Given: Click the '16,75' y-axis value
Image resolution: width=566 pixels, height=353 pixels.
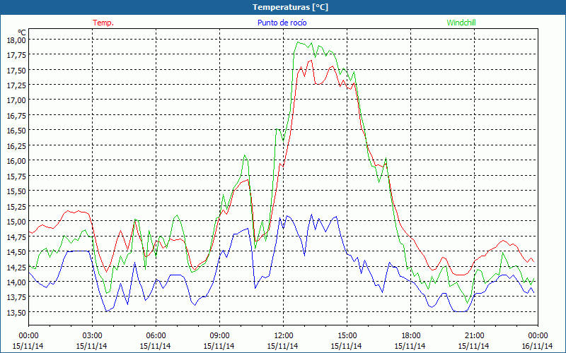Looking at the screenshot, I should [x=16, y=115].
